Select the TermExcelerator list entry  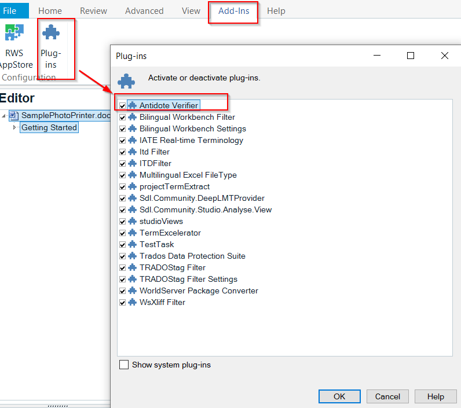pyautogui.click(x=170, y=233)
